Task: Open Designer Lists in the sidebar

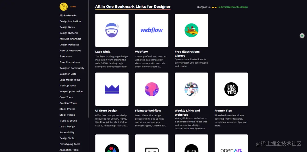Action: coord(68,74)
